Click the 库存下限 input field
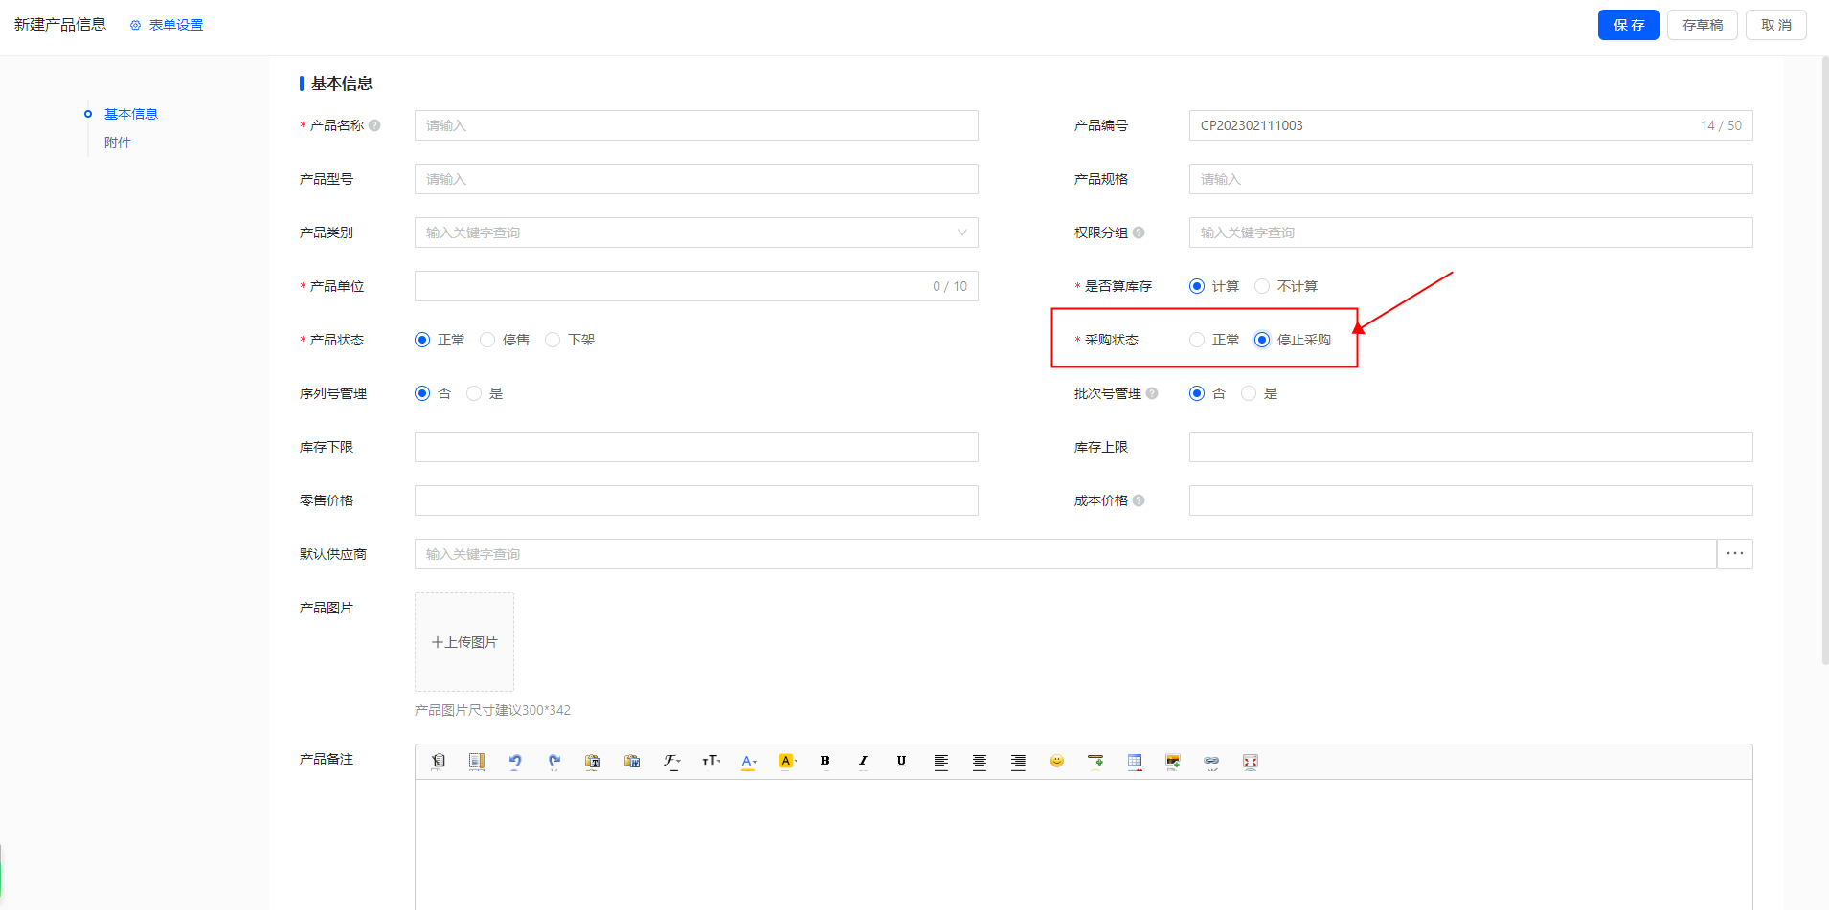1829x910 pixels. [x=696, y=447]
